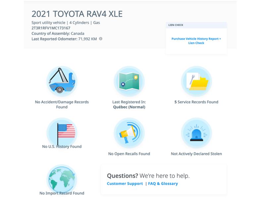Click the map last registered icon
Viewport: 265px width, 198px height.
129,81
